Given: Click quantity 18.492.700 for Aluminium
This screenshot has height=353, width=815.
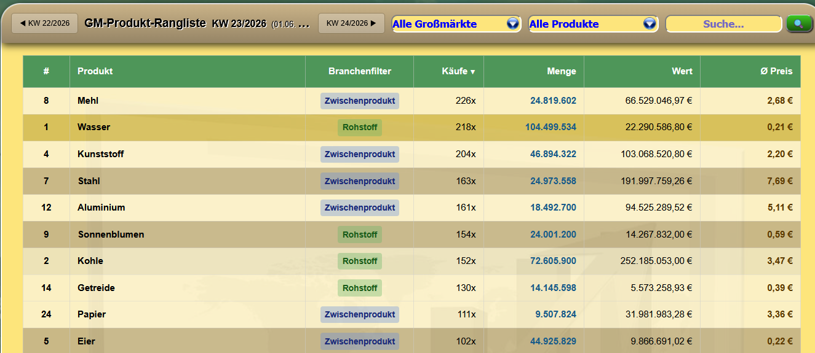Looking at the screenshot, I should click(553, 208).
